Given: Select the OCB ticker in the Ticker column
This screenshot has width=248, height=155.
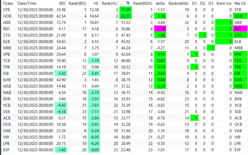Looking at the screenshot, I should [7, 124].
